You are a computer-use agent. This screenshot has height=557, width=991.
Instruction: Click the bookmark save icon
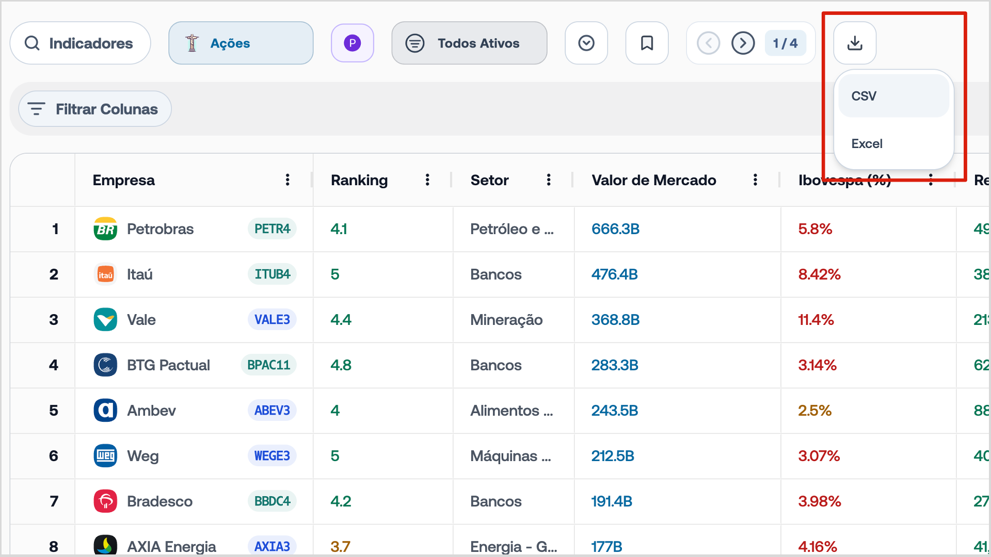coord(647,43)
